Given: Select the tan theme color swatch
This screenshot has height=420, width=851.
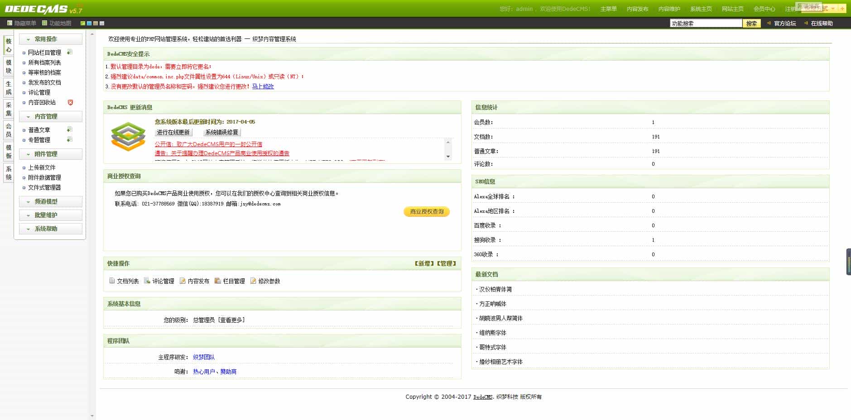Looking at the screenshot, I should pos(96,23).
